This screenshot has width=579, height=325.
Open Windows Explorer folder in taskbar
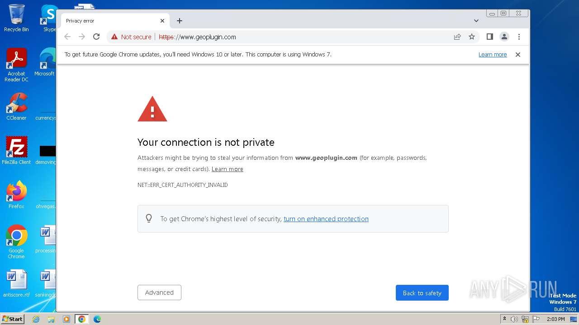pyautogui.click(x=51, y=319)
